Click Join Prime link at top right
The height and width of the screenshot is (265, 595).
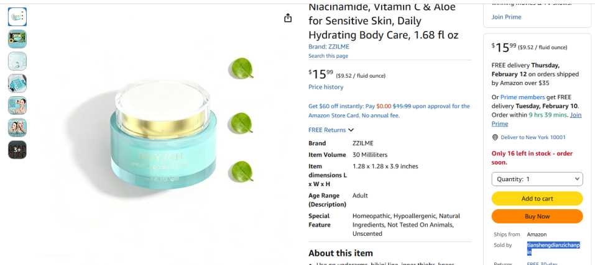[507, 17]
